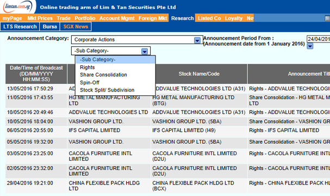Click the limtan.com.sg logo
This screenshot has height=196, width=330.
pos(18,7)
